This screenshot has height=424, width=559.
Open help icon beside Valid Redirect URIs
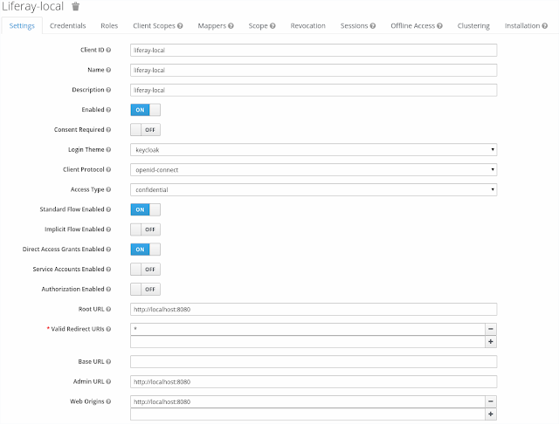108,329
